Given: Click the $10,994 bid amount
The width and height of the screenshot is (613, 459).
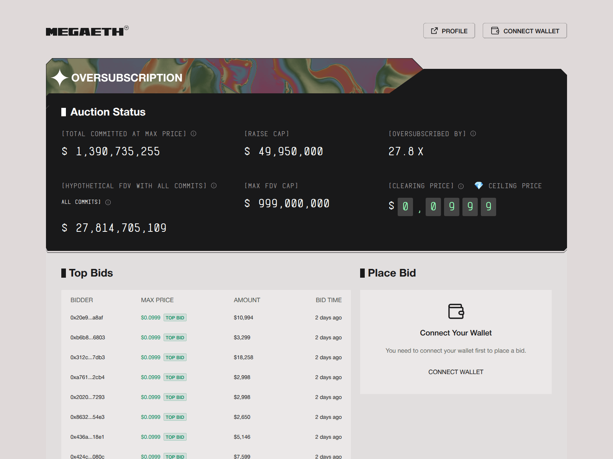Looking at the screenshot, I should pos(244,317).
